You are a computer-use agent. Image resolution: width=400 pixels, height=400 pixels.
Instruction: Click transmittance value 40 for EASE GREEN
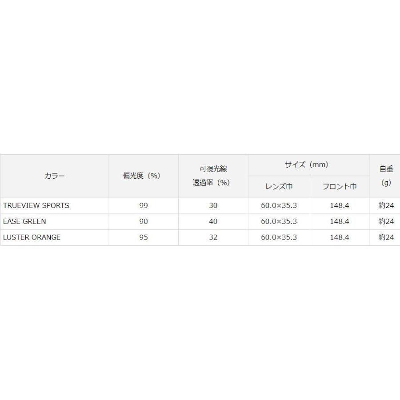pos(213,221)
